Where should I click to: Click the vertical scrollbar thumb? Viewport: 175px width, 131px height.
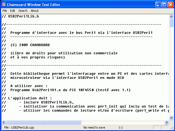point(171,23)
